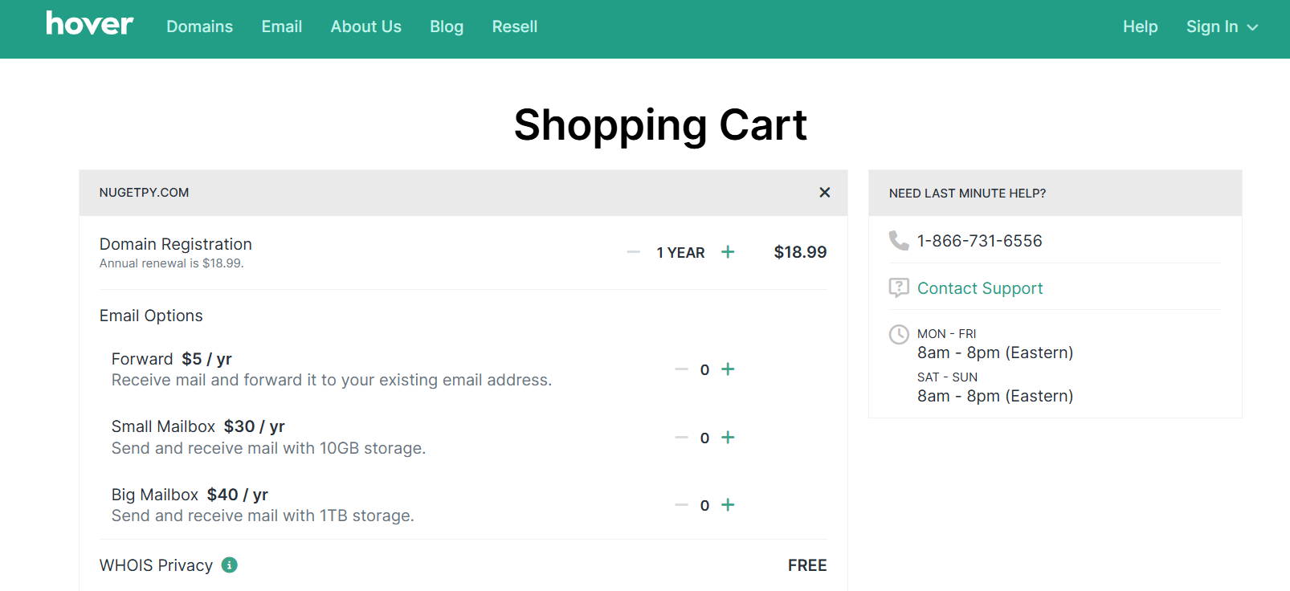This screenshot has width=1290, height=591.
Task: Click the 1 YEAR term value
Action: click(680, 253)
